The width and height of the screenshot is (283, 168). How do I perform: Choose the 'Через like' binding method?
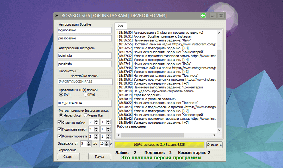[x=86, y=115]
